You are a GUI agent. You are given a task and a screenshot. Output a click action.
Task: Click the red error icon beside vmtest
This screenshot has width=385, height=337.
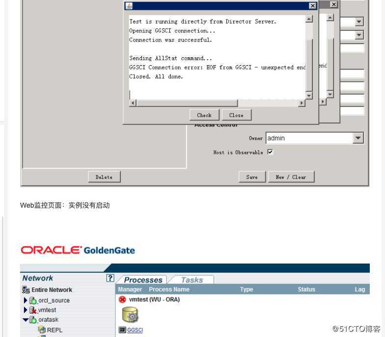pyautogui.click(x=122, y=300)
